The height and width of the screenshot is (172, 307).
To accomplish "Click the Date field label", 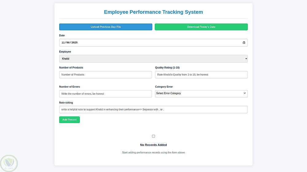I will tap(62, 36).
